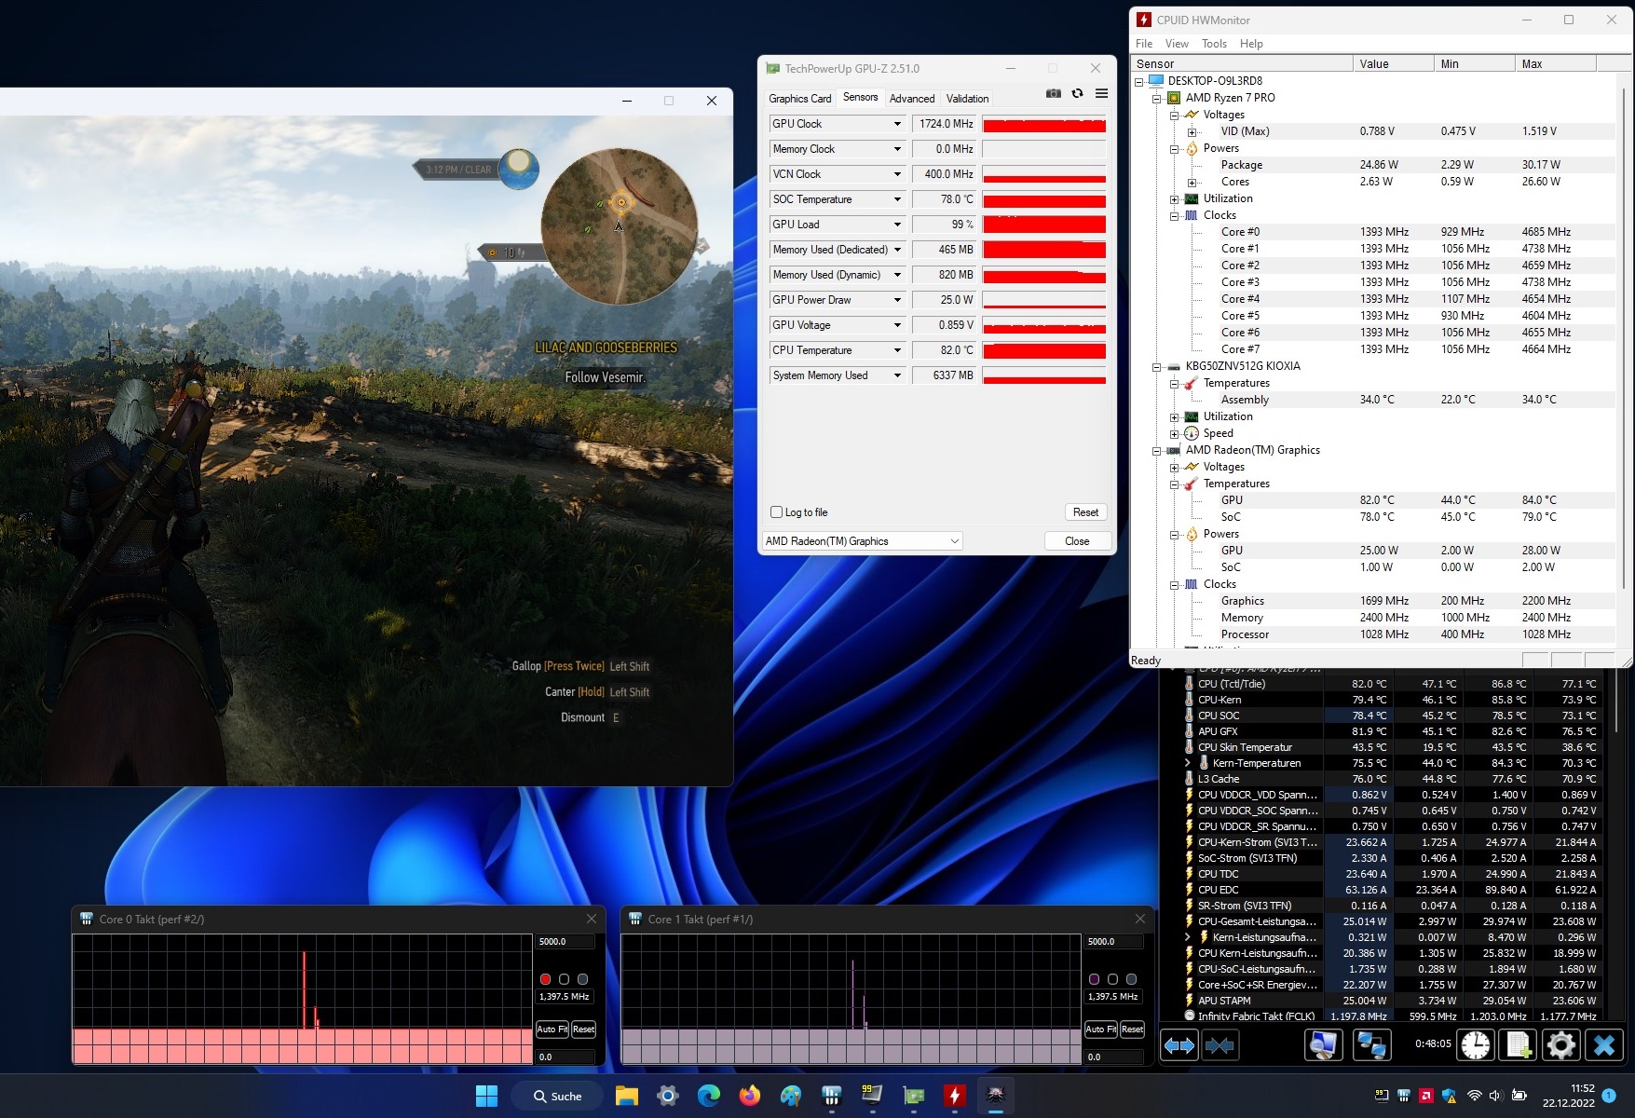The width and height of the screenshot is (1635, 1118).
Task: Open the Windows Start menu
Action: [x=486, y=1096]
